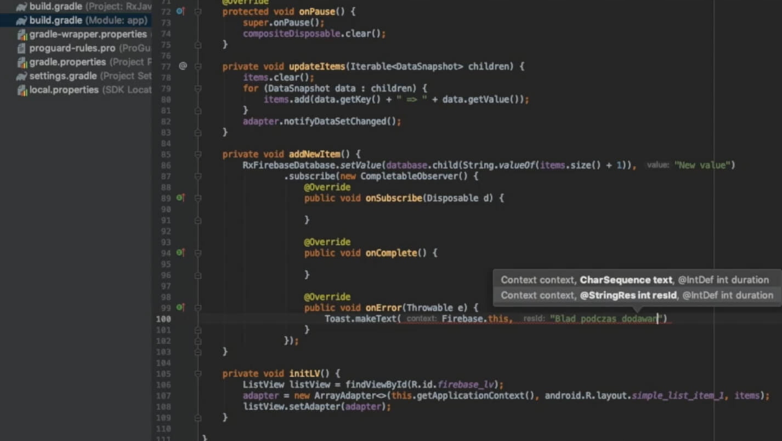Click the initLV method name

(x=304, y=374)
